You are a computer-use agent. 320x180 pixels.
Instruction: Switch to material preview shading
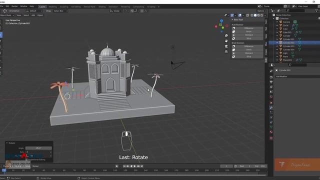pos(258,15)
